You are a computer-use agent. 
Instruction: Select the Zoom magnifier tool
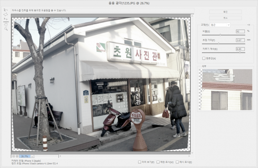pos(6,29)
